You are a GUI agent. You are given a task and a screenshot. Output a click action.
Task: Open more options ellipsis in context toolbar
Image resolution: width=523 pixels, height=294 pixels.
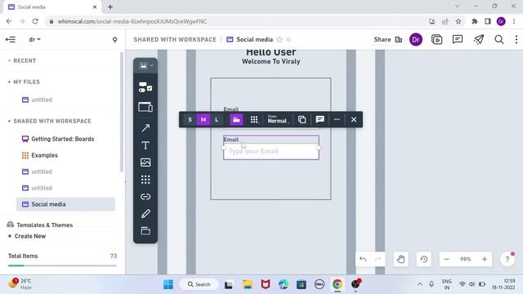[x=337, y=120]
